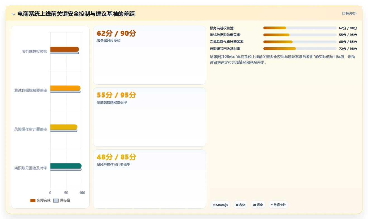The image size is (368, 219).
Task: Click 离职账号回收及时率 label in progress list
Action: [x=225, y=49]
